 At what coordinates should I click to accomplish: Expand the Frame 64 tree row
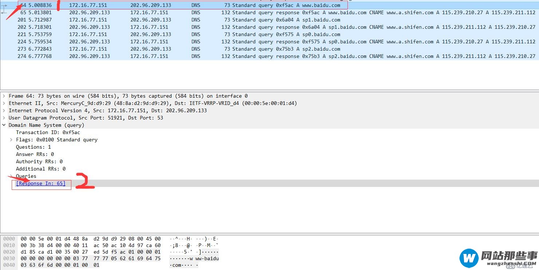pos(4,96)
